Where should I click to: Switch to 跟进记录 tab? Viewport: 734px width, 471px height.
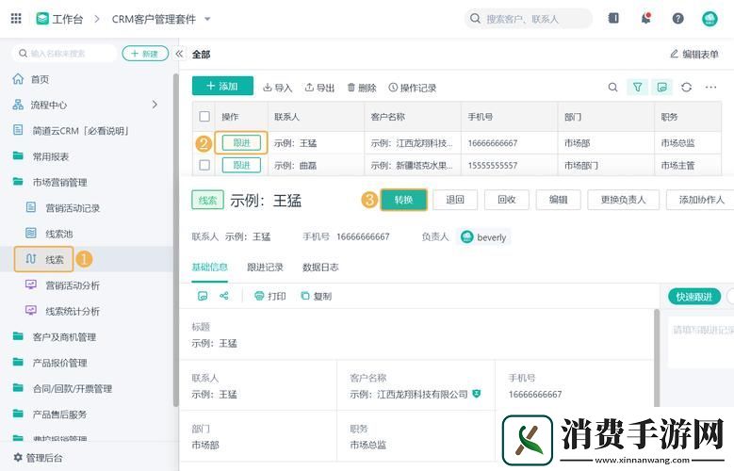265,267
